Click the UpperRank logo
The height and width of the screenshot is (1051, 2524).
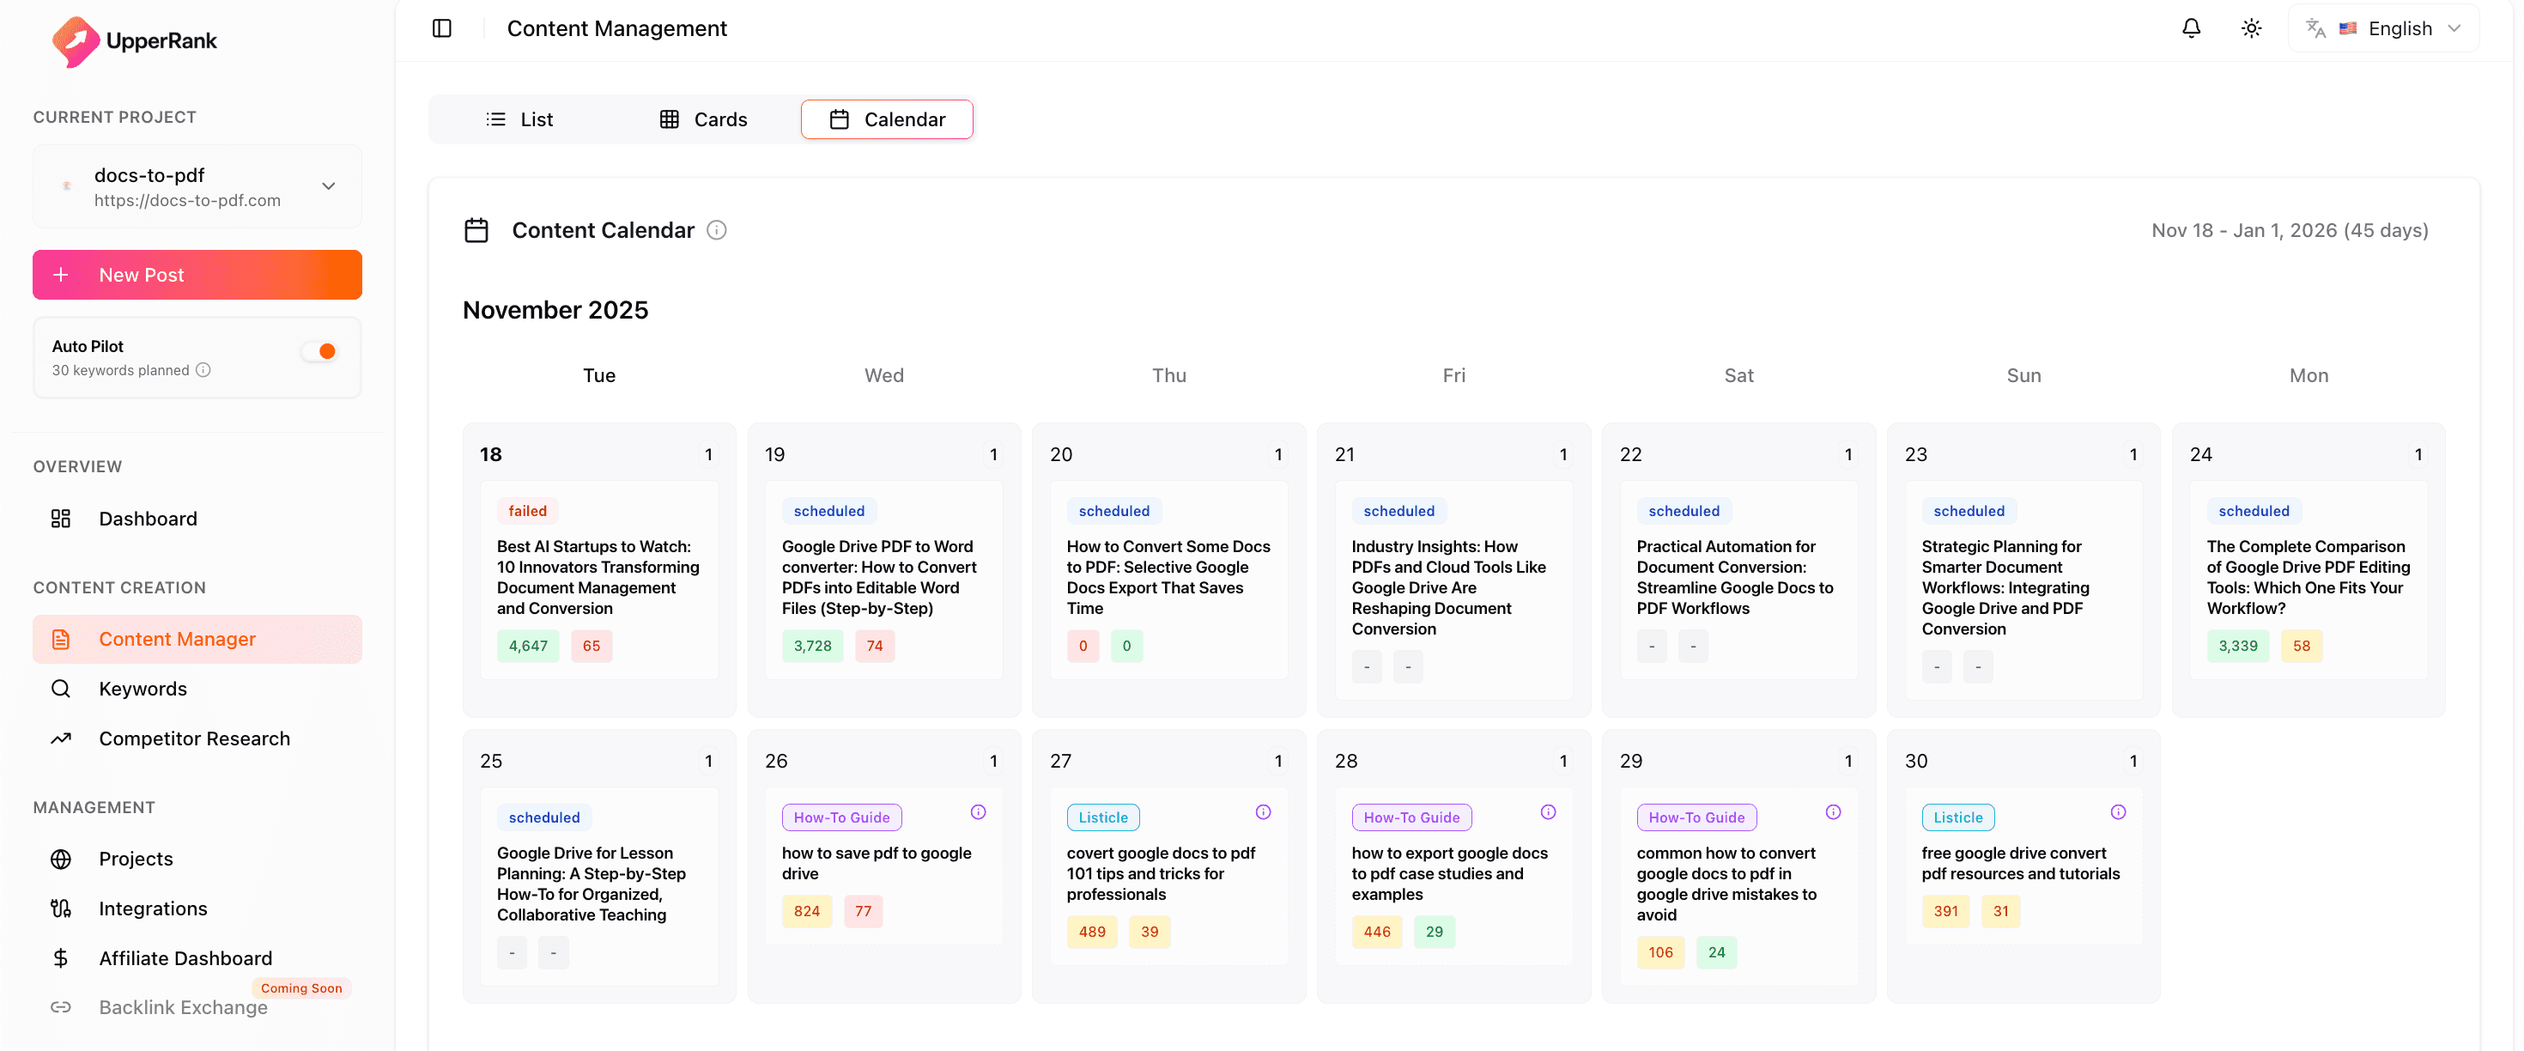tap(134, 40)
